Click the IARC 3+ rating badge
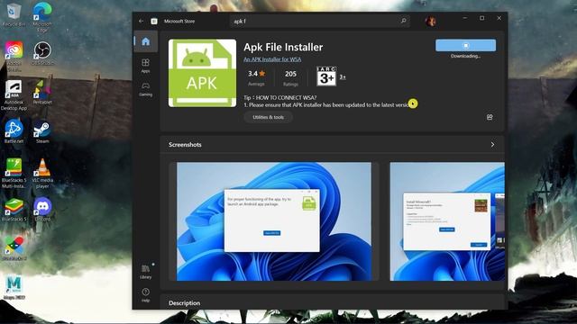This screenshot has width=577, height=324. [326, 76]
